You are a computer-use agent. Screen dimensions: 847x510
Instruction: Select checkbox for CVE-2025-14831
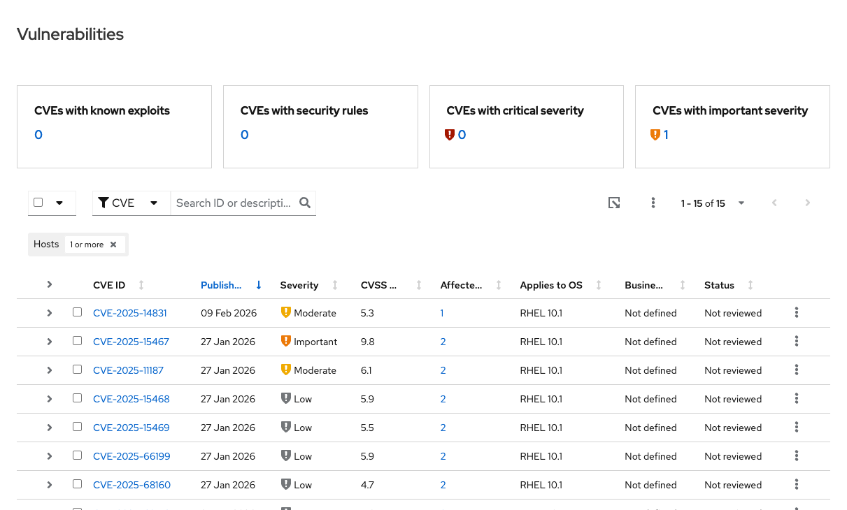click(x=78, y=312)
